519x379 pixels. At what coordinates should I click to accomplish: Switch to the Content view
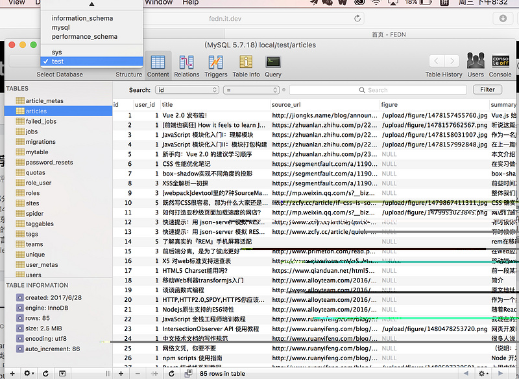(158, 66)
